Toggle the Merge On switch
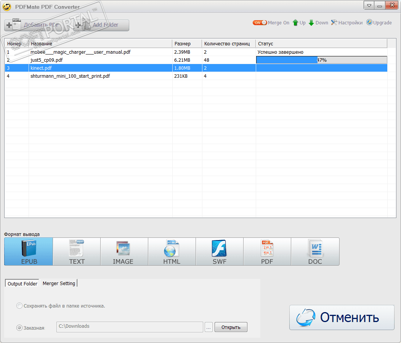 tap(260, 23)
